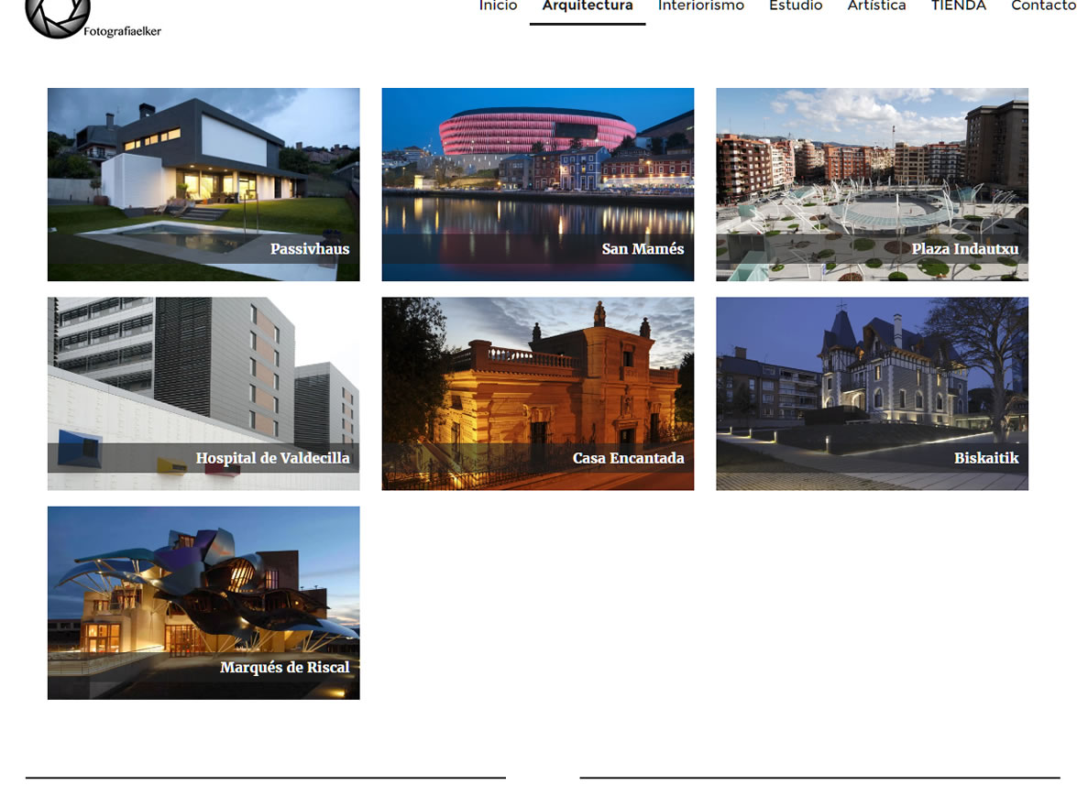Go to the Interiorismo section

700,5
